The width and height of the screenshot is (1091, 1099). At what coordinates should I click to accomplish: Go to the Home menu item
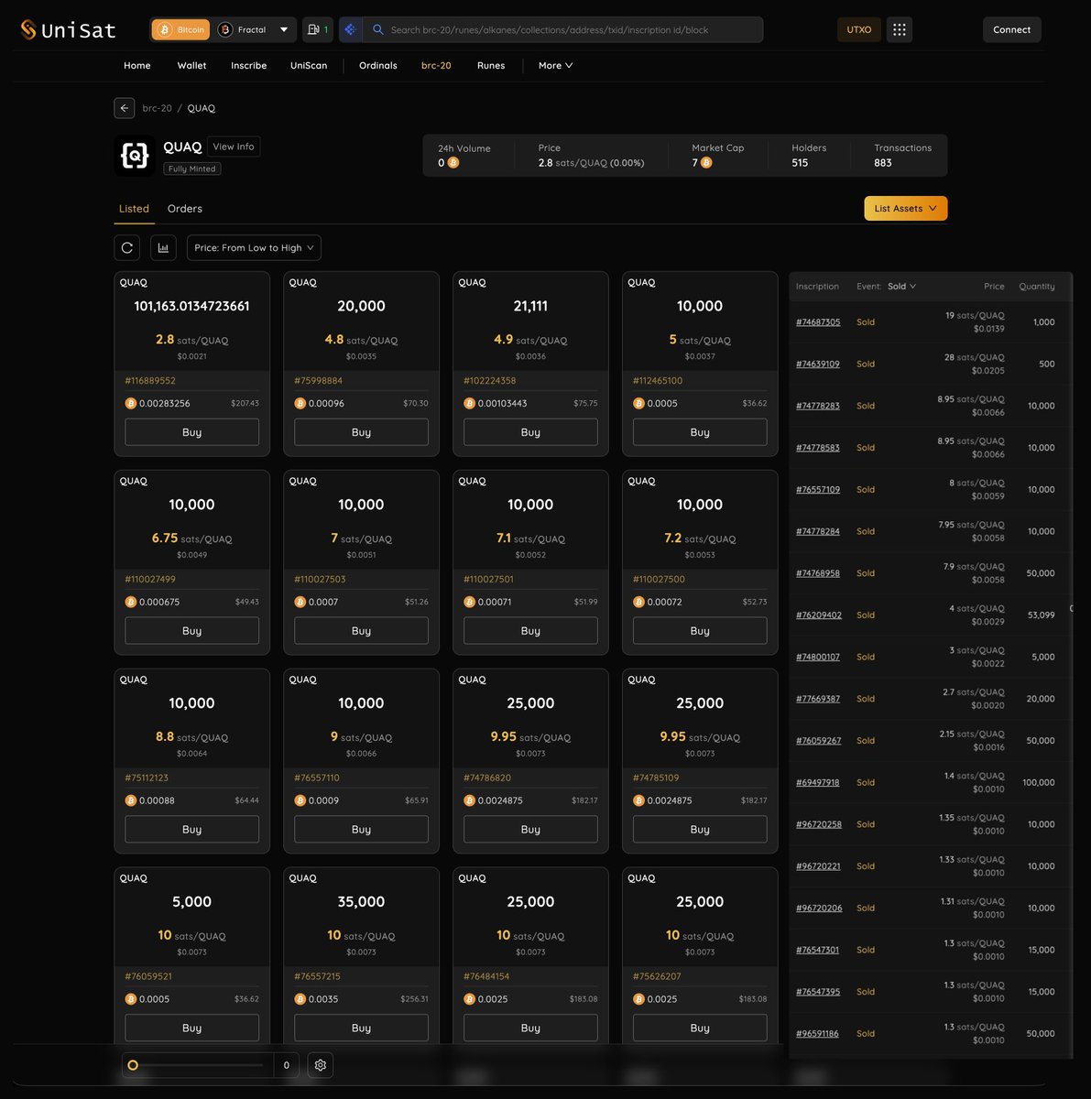click(x=137, y=66)
